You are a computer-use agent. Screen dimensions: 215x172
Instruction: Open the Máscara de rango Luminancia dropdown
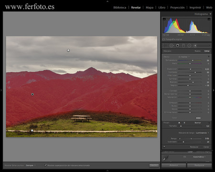(202, 133)
